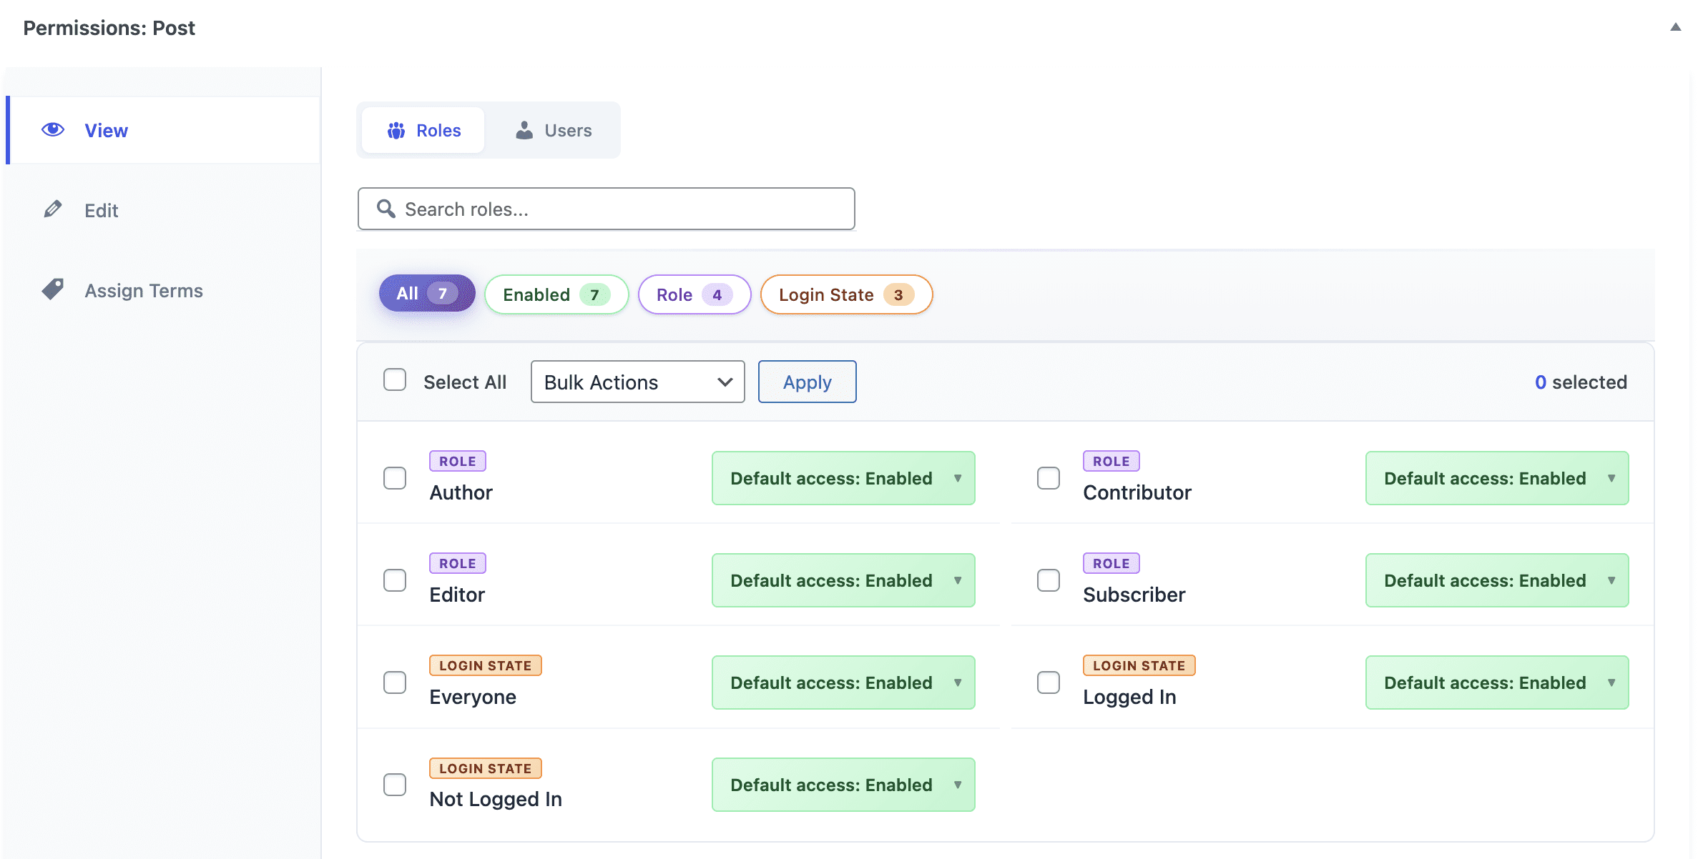Image resolution: width=1698 pixels, height=859 pixels.
Task: Check the Subscriber role checkbox
Action: point(1048,580)
